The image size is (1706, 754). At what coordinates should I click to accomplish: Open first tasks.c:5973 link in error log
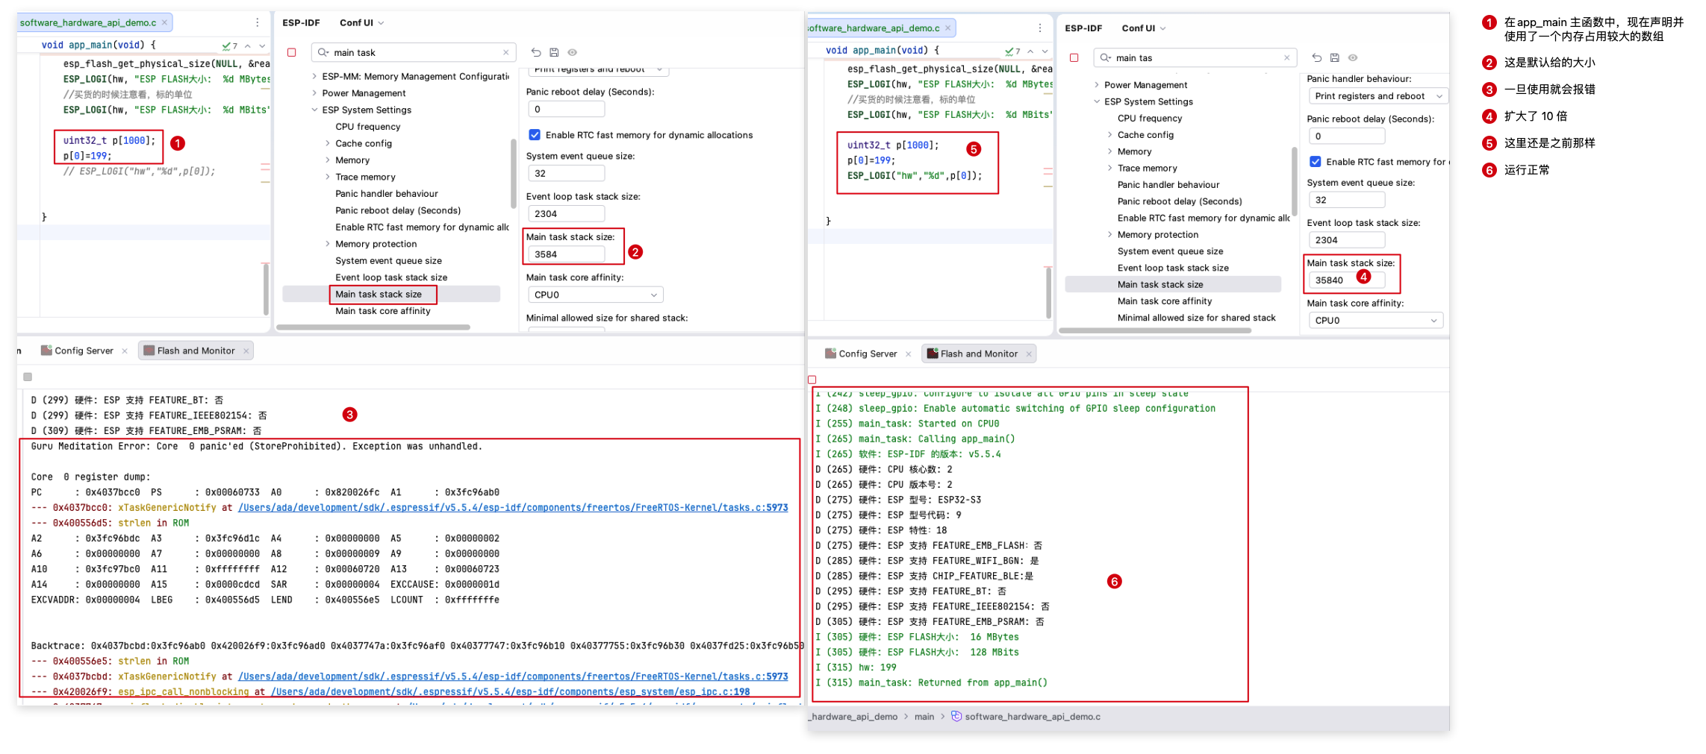pyautogui.click(x=513, y=507)
